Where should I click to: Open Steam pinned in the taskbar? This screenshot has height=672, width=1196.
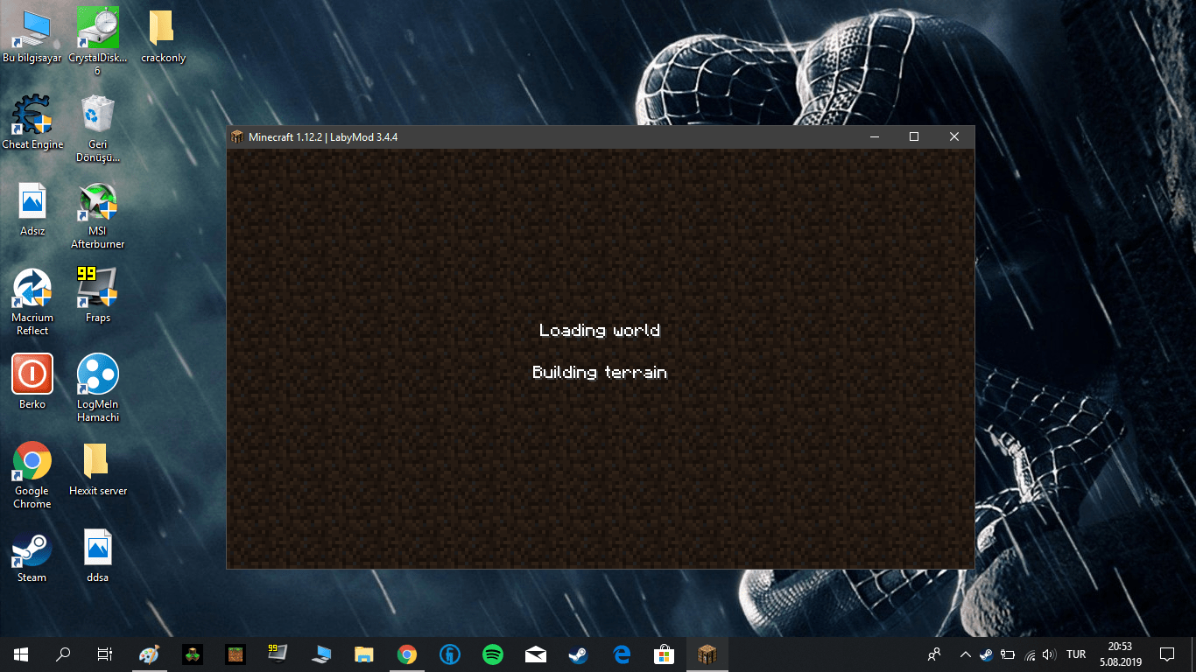tap(578, 654)
